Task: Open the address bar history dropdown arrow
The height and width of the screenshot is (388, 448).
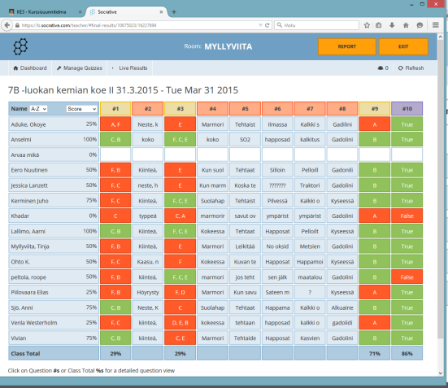Action: [x=260, y=25]
